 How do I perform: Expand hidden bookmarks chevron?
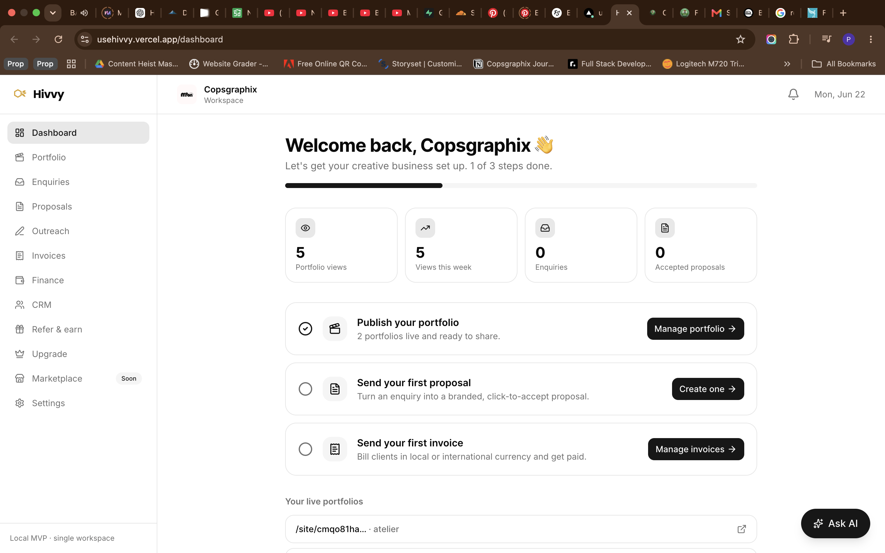(x=787, y=64)
